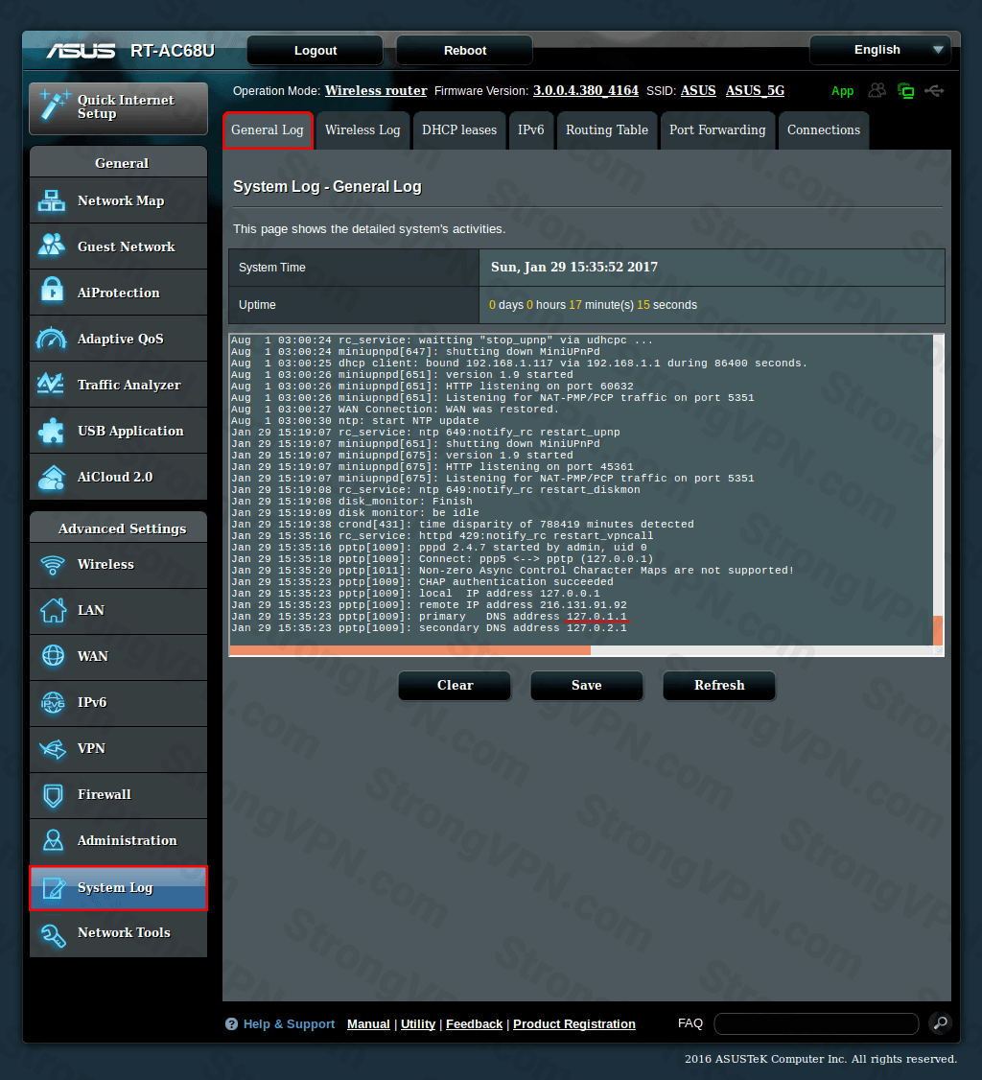Open the Administration label
The width and height of the screenshot is (982, 1080).
click(x=127, y=840)
